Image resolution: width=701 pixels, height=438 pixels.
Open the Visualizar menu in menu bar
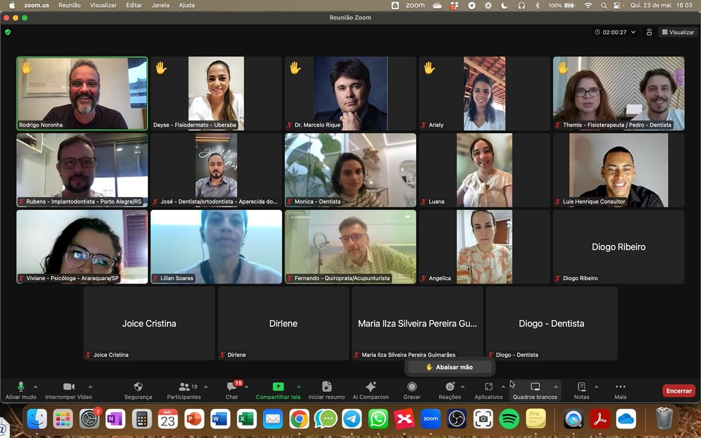(x=104, y=5)
